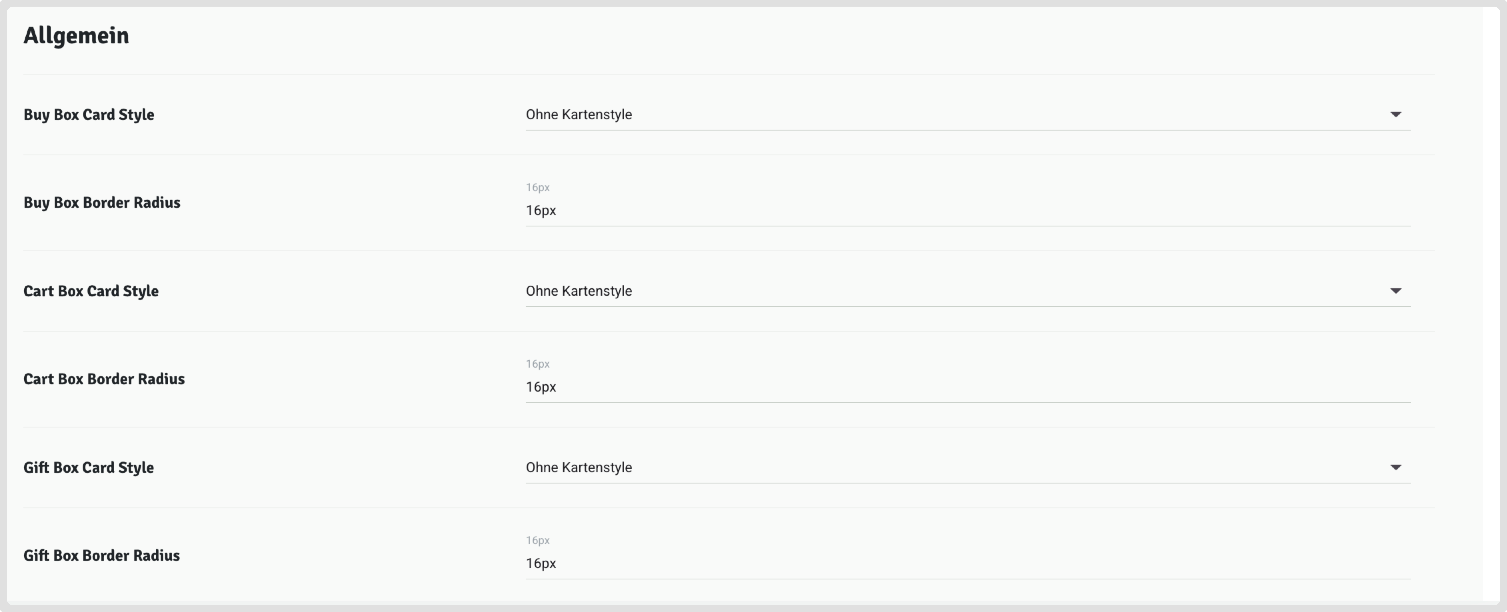
Task: Click the Buy Box Card Style label
Action: pyautogui.click(x=89, y=115)
